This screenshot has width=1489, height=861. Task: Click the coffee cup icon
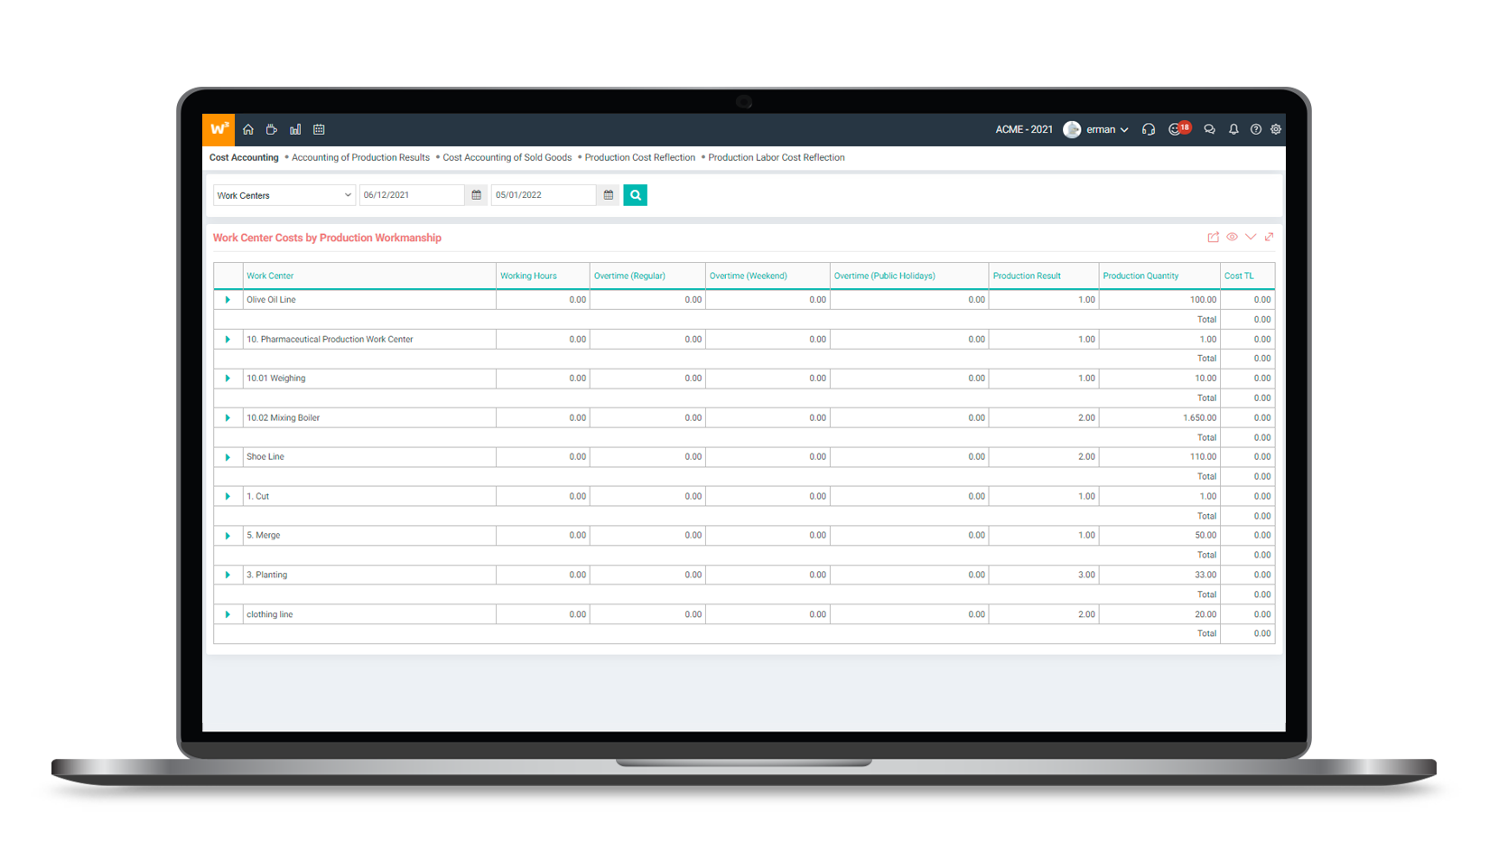point(271,129)
